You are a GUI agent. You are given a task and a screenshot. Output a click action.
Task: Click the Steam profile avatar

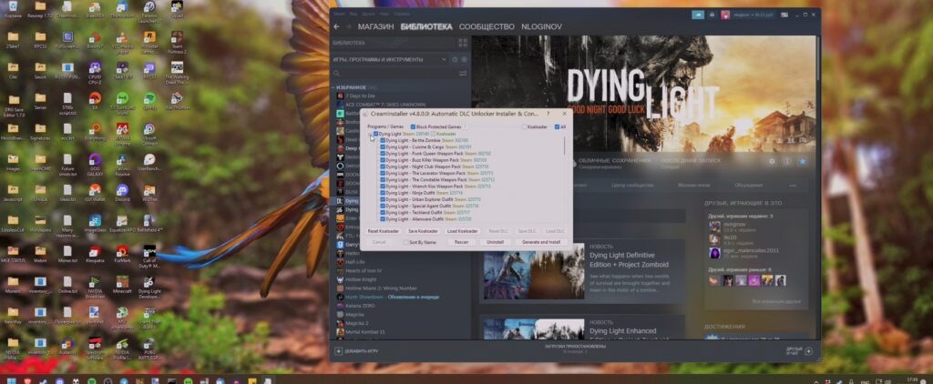point(725,15)
